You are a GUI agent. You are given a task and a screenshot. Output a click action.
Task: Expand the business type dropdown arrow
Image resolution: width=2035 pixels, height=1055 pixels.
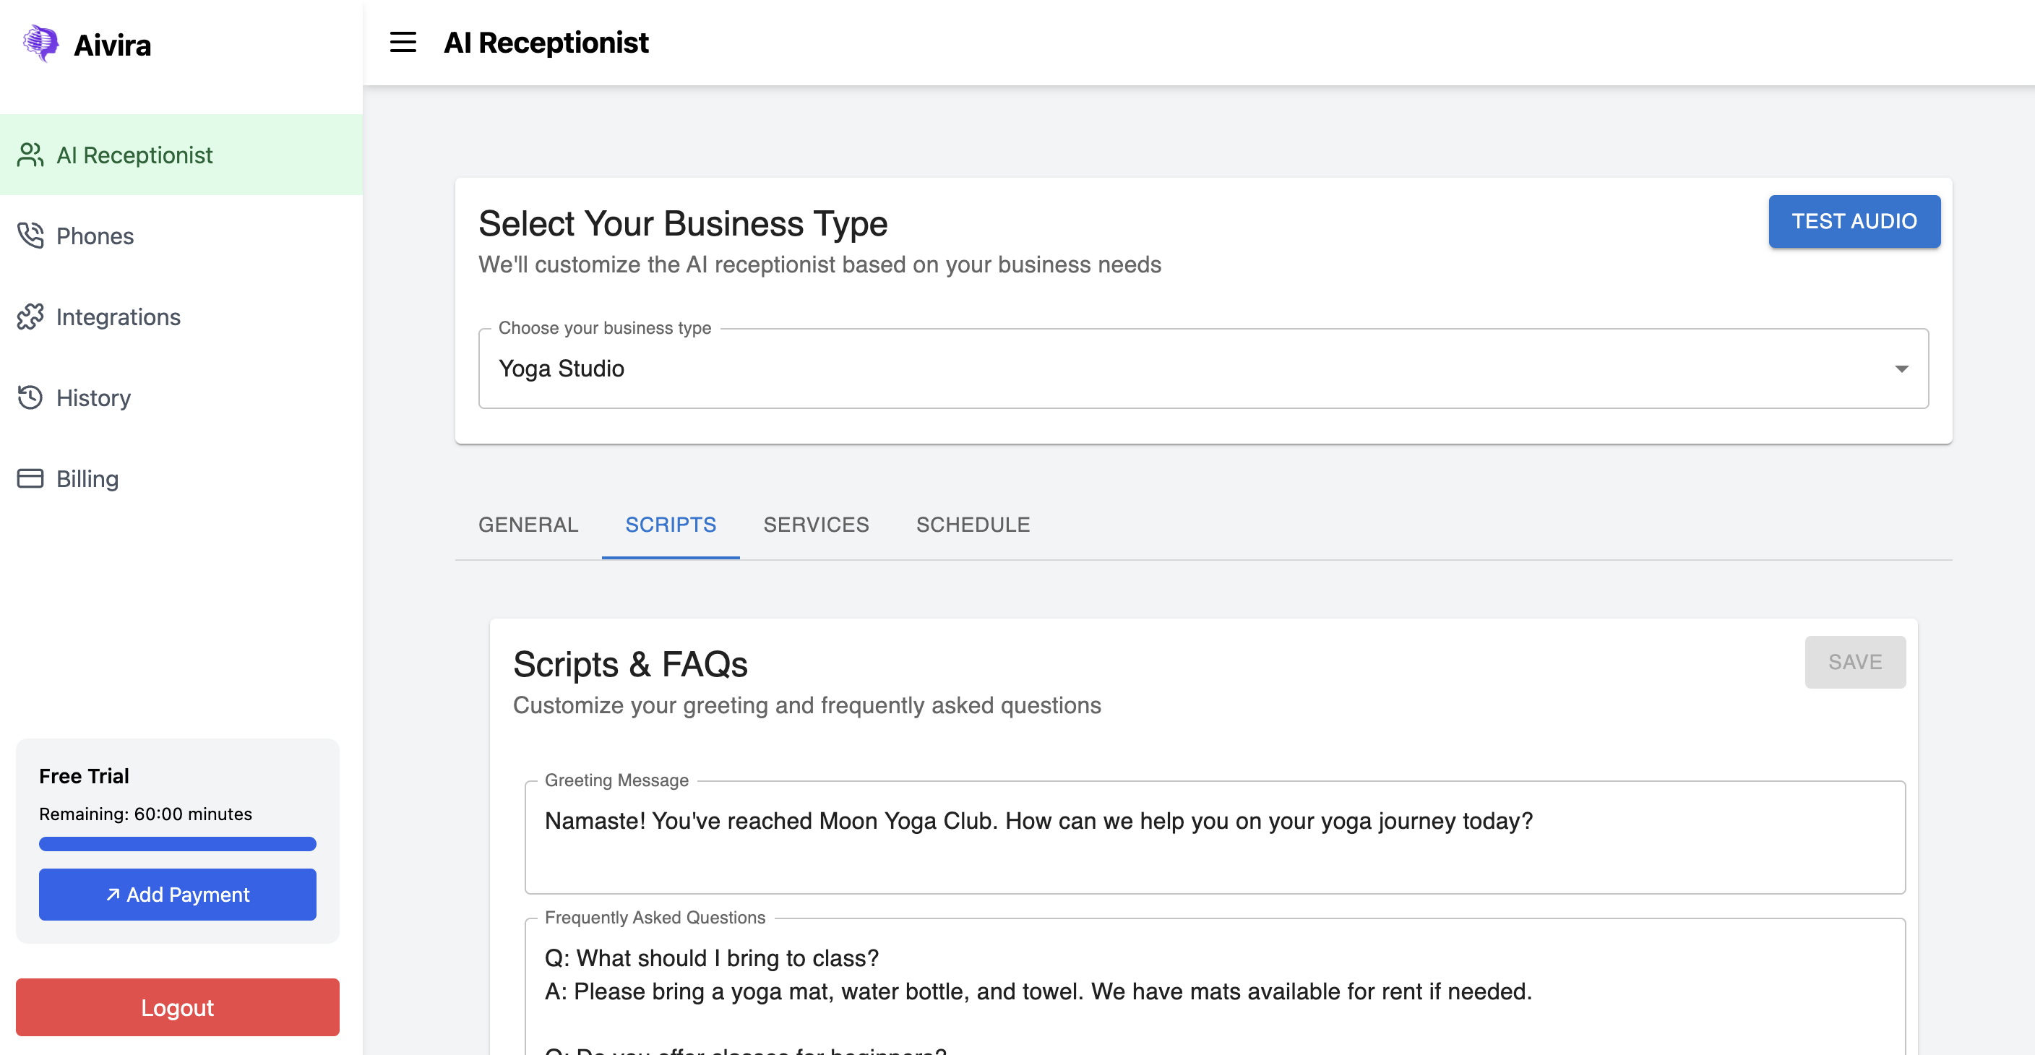click(x=1901, y=369)
